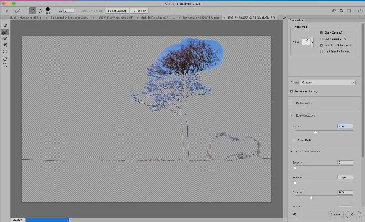Image resolution: width=365 pixels, height=222 pixels.
Task: Enable the Smart Radius checkbox
Action: [294, 140]
